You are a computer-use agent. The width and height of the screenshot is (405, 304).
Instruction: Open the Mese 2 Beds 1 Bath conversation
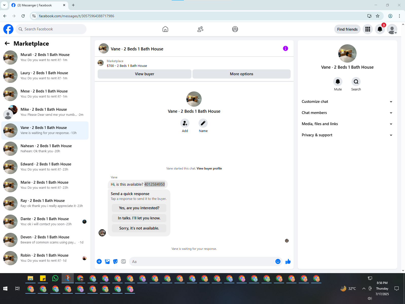coord(45,94)
